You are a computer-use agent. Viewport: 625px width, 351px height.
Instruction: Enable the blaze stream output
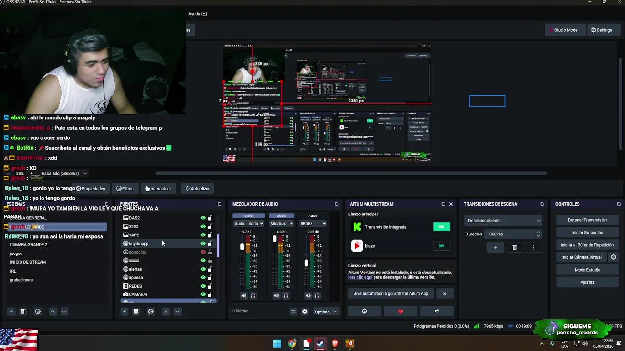(441, 246)
